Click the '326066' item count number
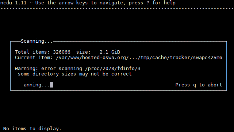Screen dimensions: 234x132 click(x=62, y=52)
